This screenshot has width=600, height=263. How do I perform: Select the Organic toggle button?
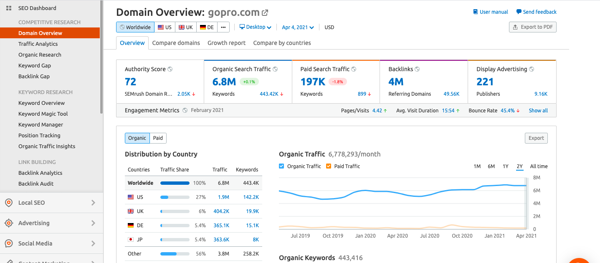(137, 138)
